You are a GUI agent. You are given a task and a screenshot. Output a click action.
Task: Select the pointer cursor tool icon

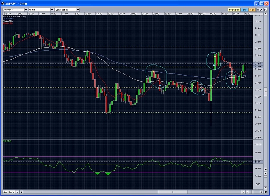pyautogui.click(x=258, y=10)
